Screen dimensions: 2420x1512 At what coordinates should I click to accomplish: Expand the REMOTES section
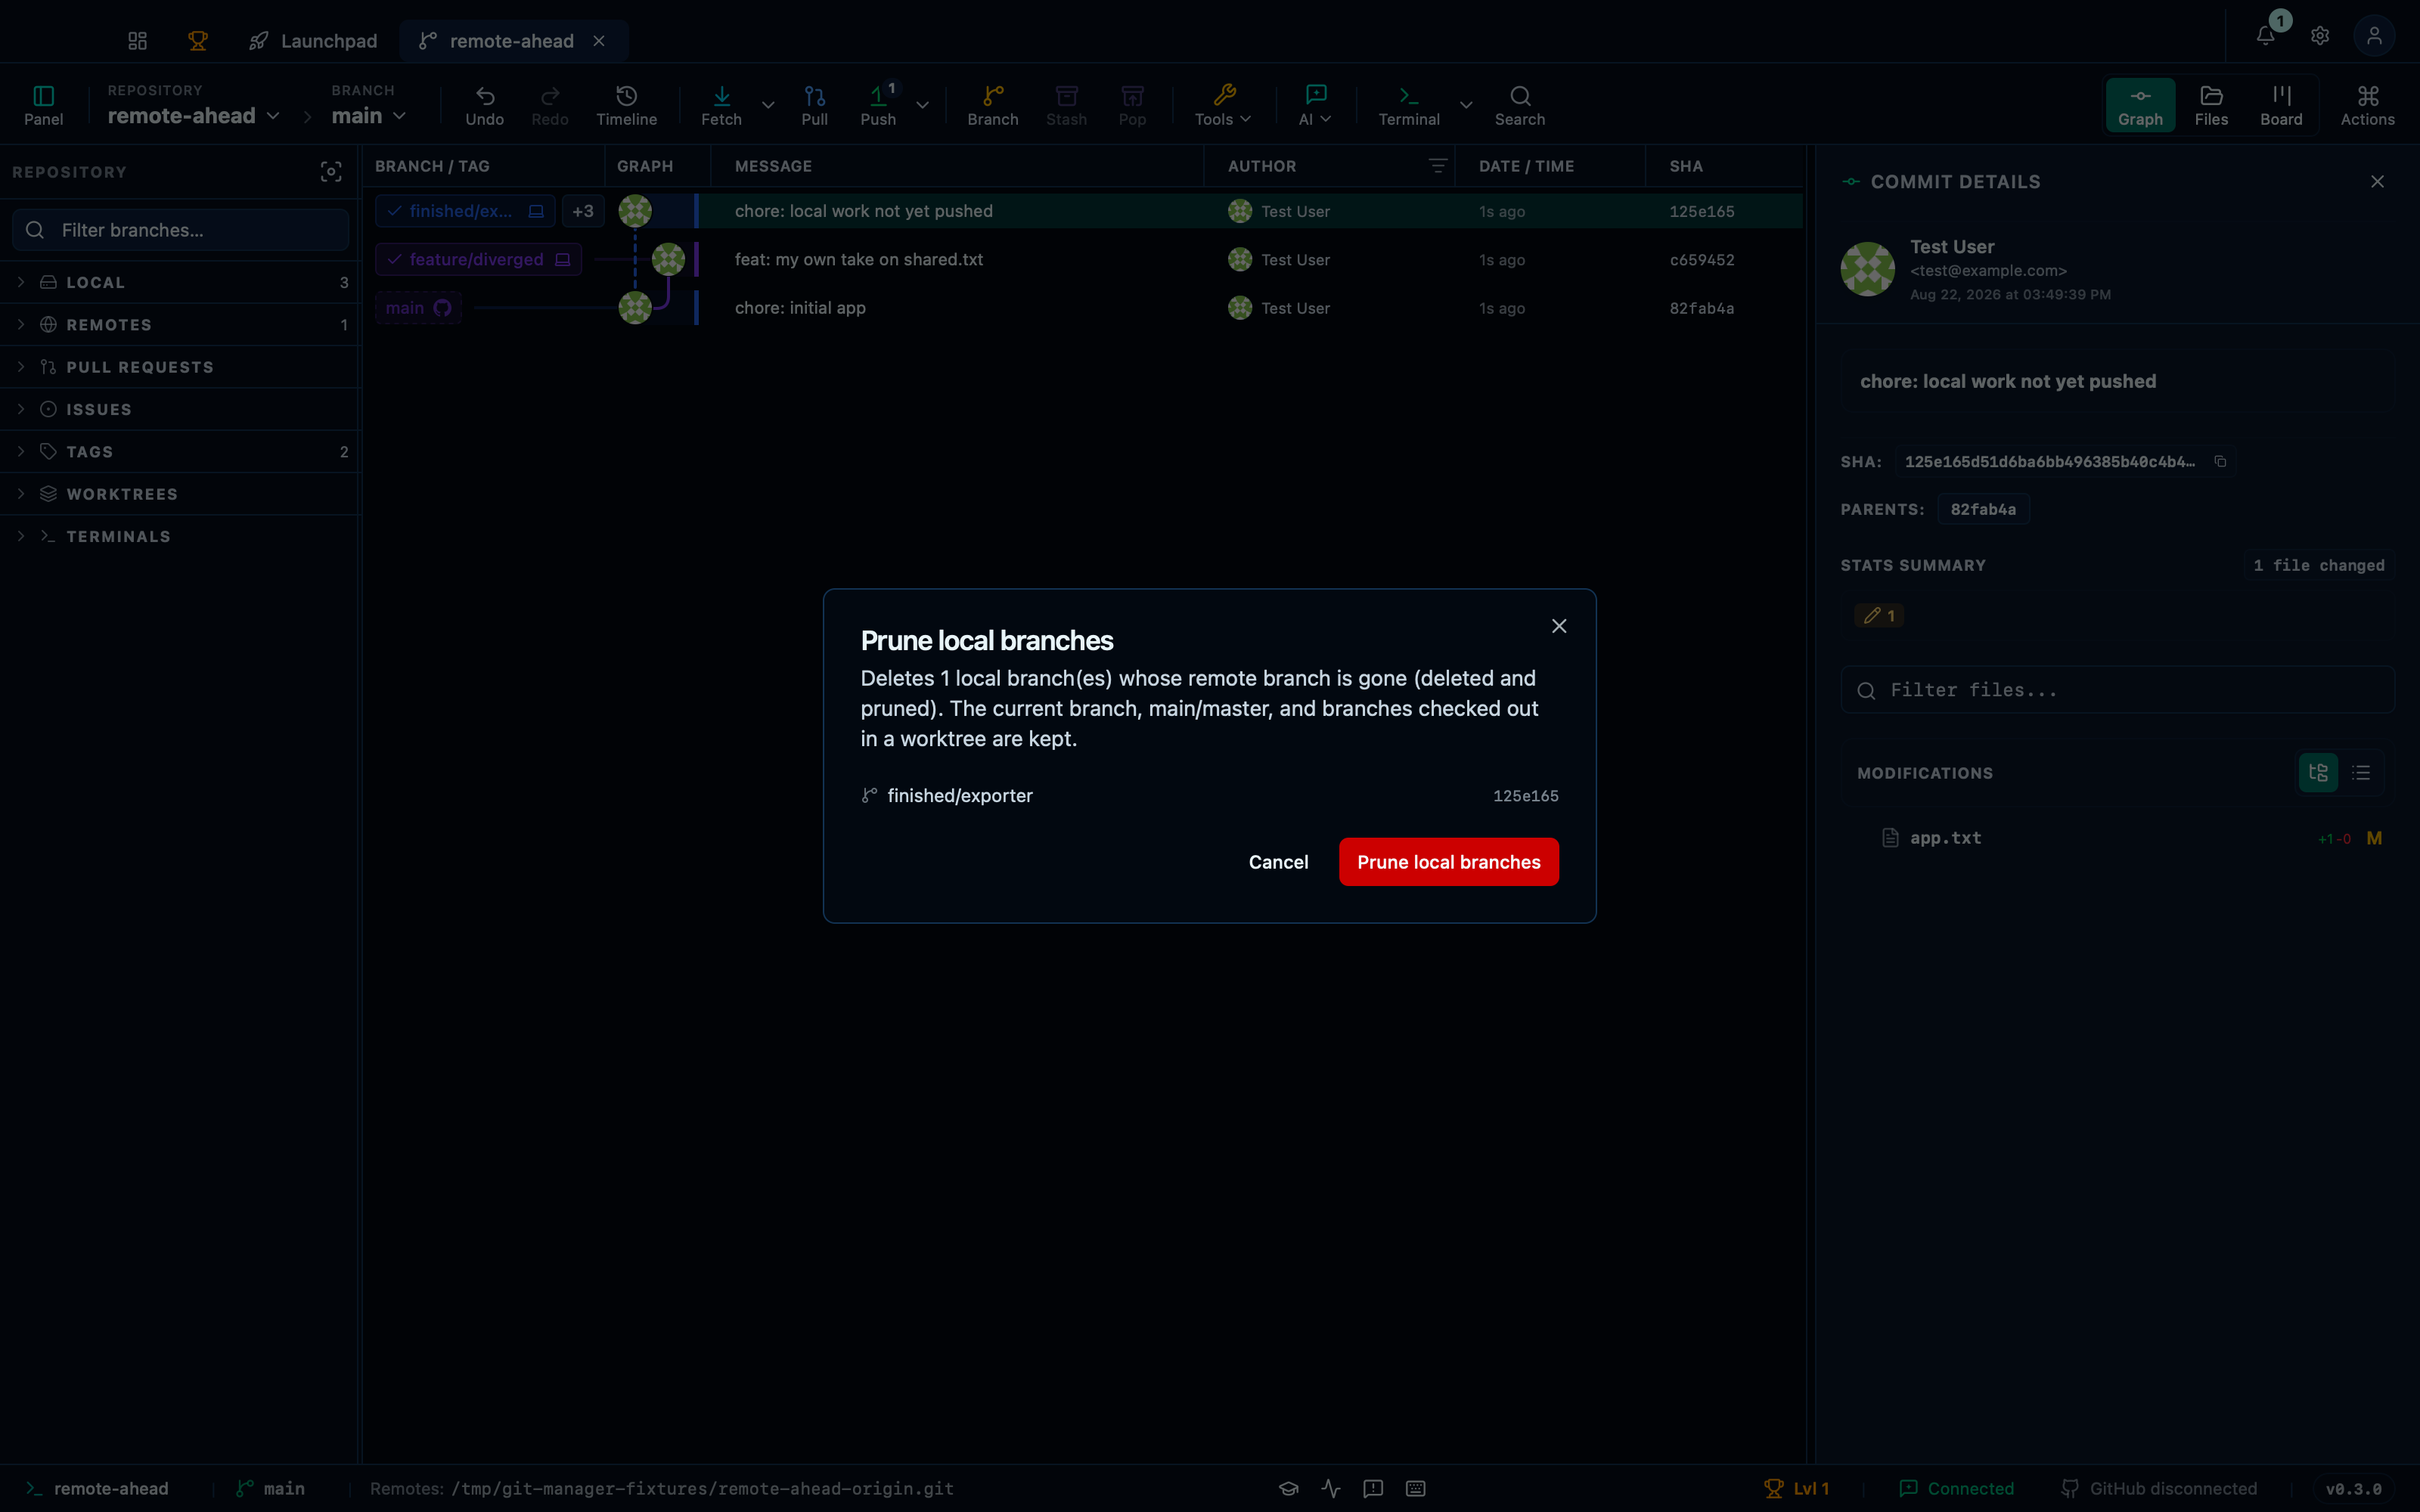point(180,325)
